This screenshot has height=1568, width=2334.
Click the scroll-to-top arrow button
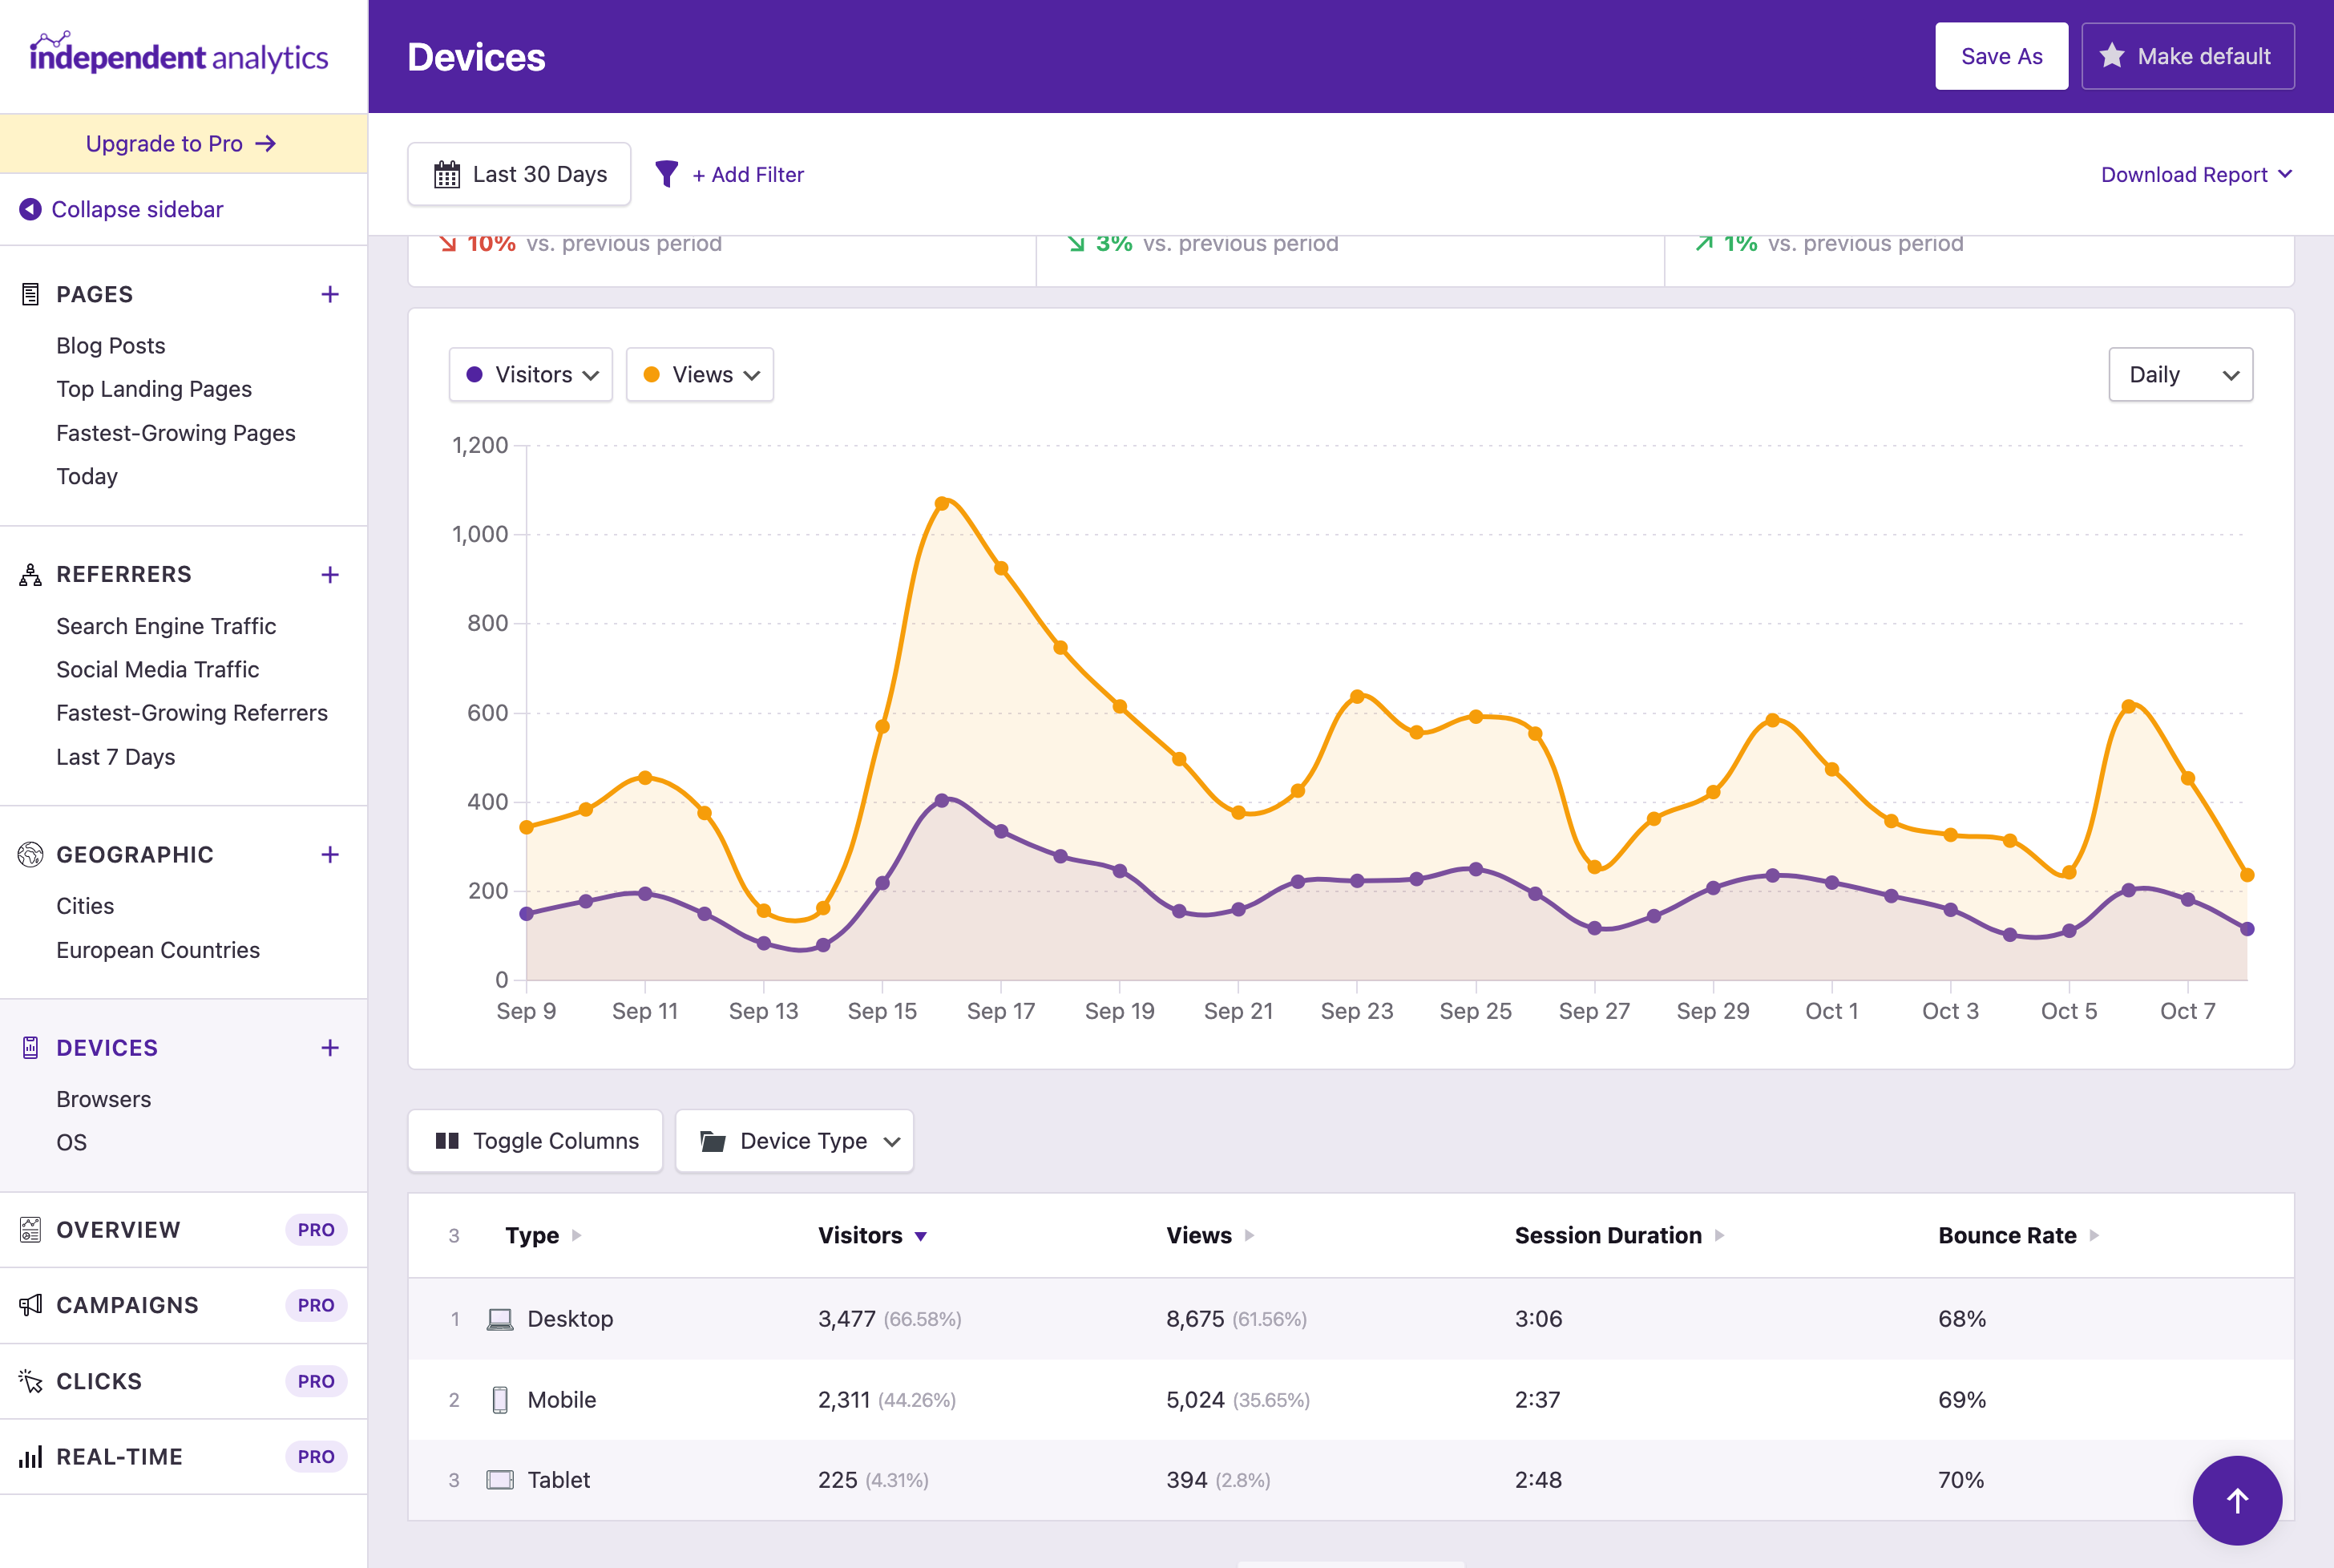(2237, 1500)
